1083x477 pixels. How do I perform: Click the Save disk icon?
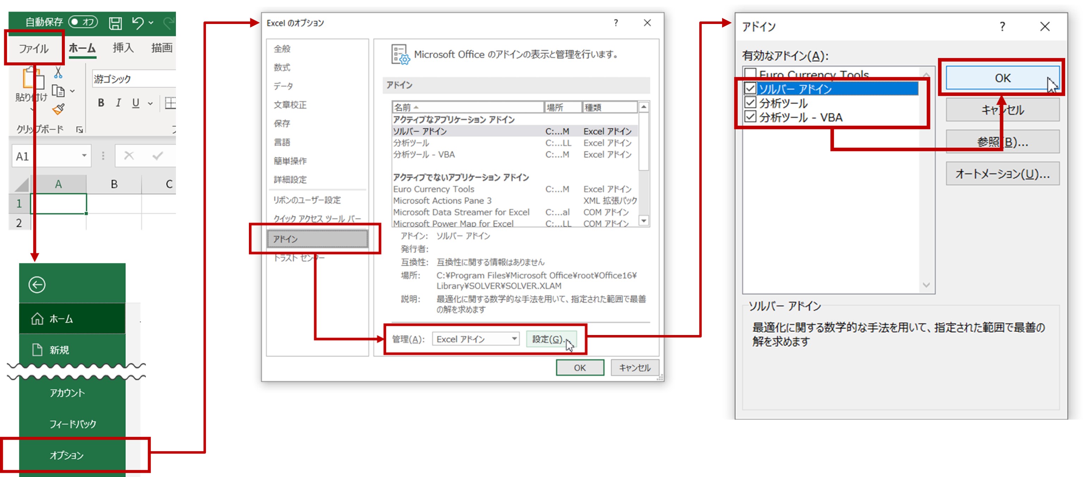tap(115, 23)
